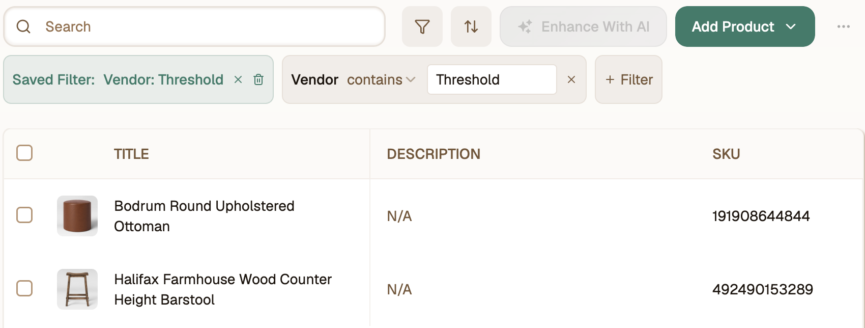
Task: Click the magnifying glass search icon
Action: click(24, 26)
